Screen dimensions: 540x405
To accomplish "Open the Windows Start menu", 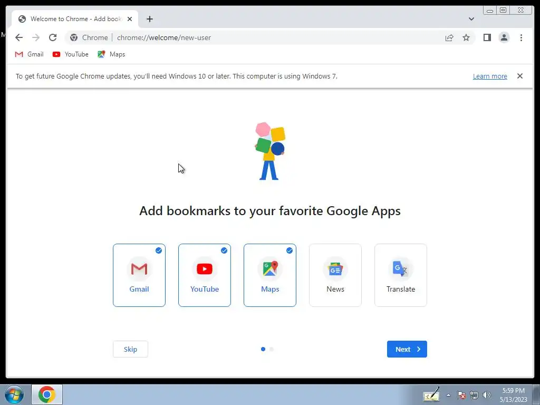I will pyautogui.click(x=14, y=394).
